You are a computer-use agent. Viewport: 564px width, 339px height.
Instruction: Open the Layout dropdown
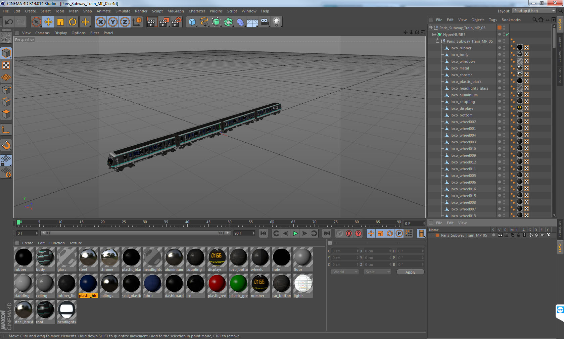click(x=534, y=11)
